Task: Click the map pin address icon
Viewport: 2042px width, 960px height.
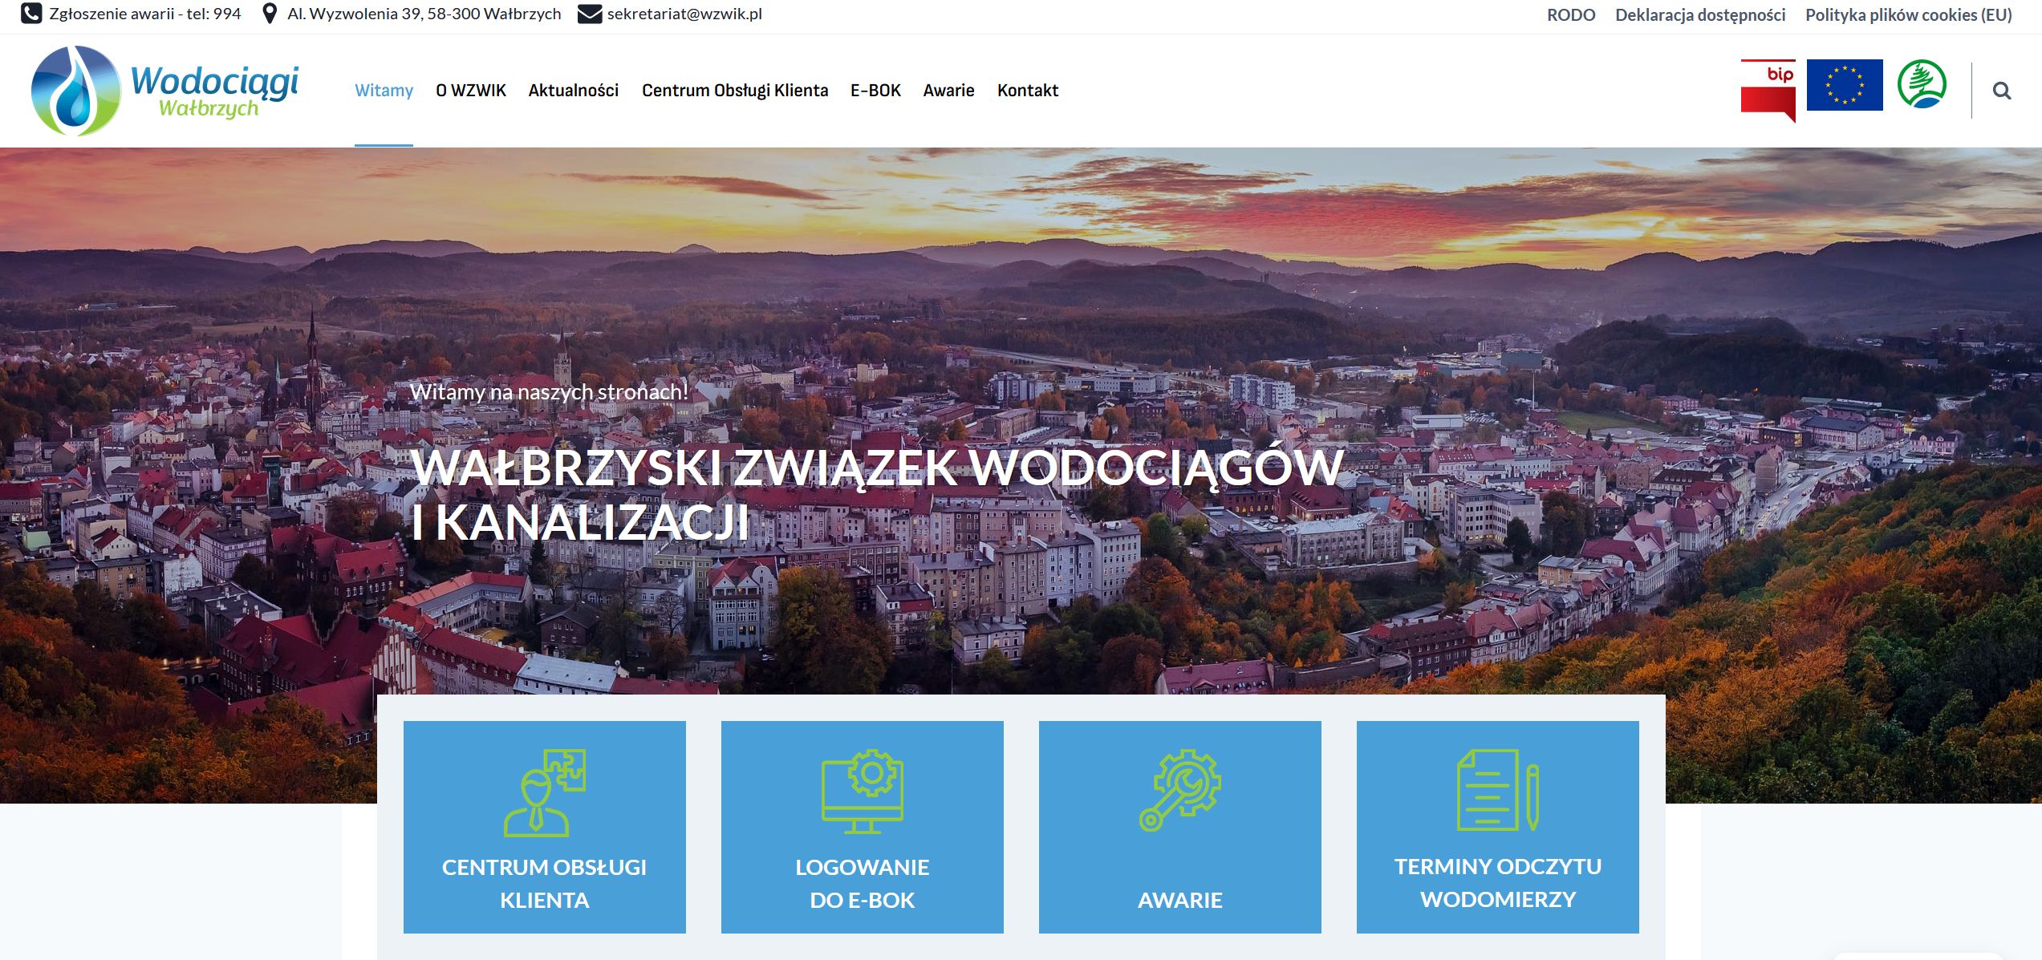Action: pyautogui.click(x=270, y=14)
